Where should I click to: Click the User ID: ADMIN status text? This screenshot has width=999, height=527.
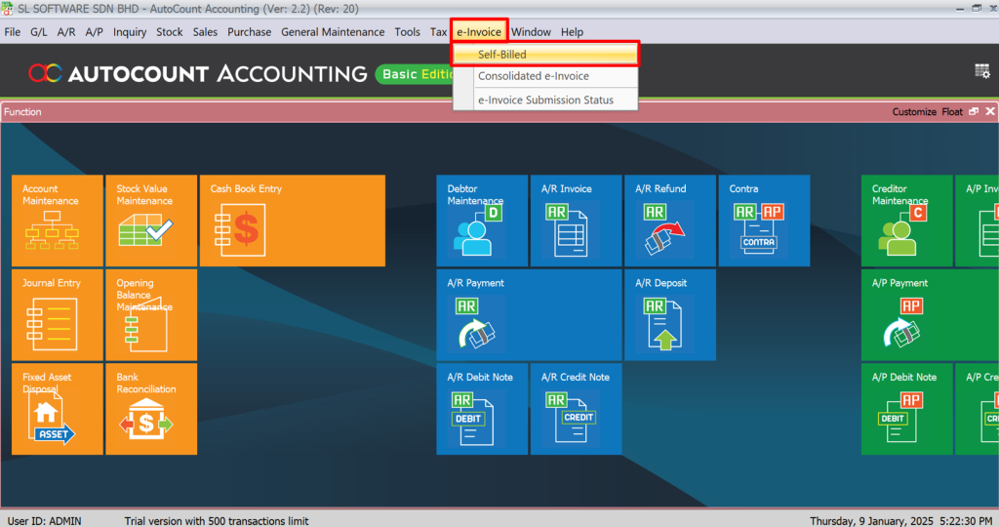(x=44, y=520)
